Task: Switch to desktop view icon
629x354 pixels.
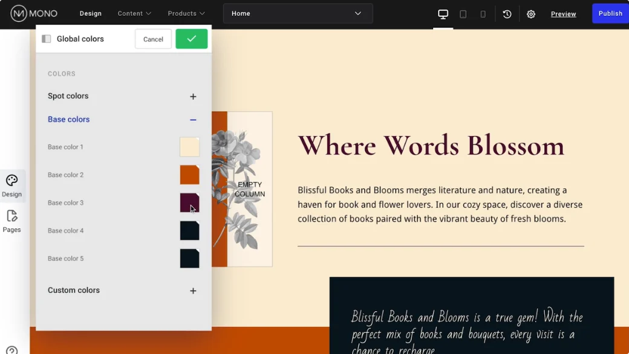Action: pyautogui.click(x=443, y=14)
